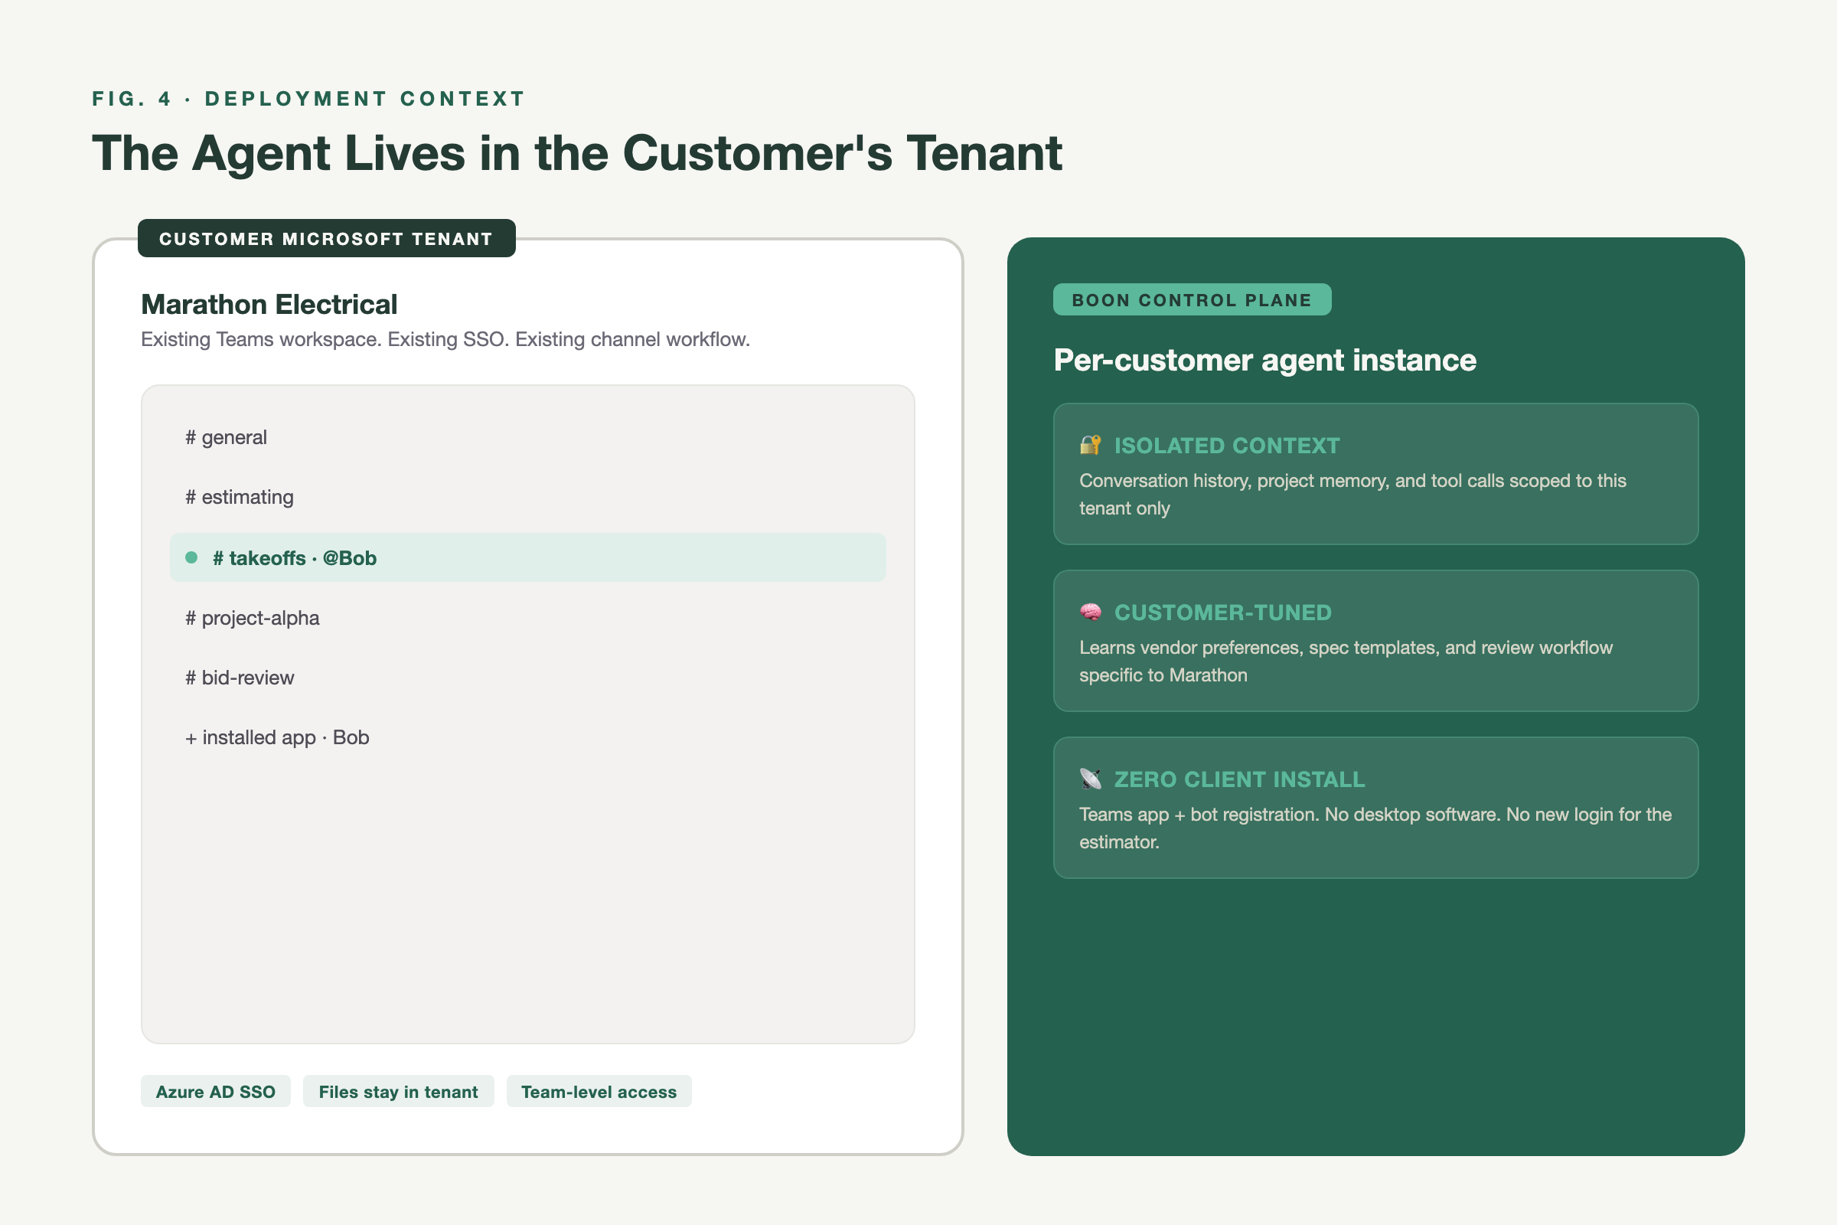This screenshot has height=1225, width=1837.
Task: Toggle the Files stay in tenant badge
Action: point(398,1092)
